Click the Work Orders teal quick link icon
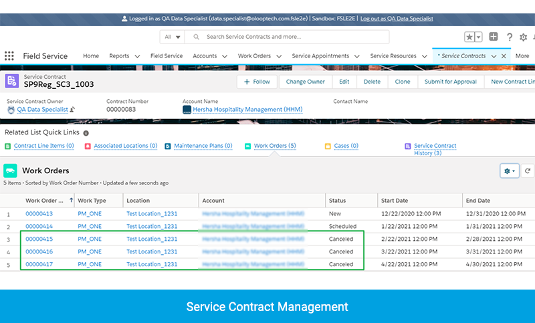Image resolution: width=535 pixels, height=323 pixels. click(247, 146)
